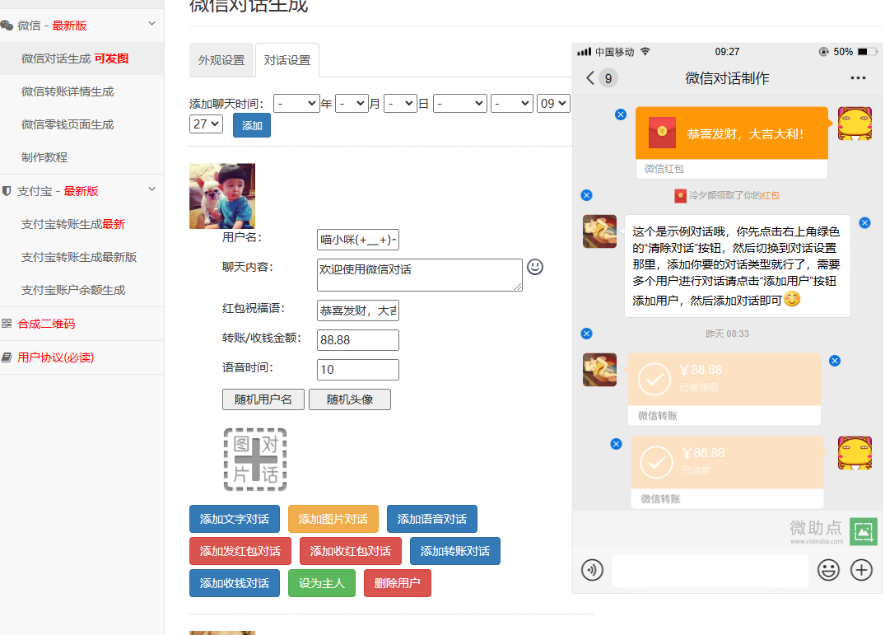The height and width of the screenshot is (635, 885).
Task: Click 添加文字对话 button
Action: 235,519
